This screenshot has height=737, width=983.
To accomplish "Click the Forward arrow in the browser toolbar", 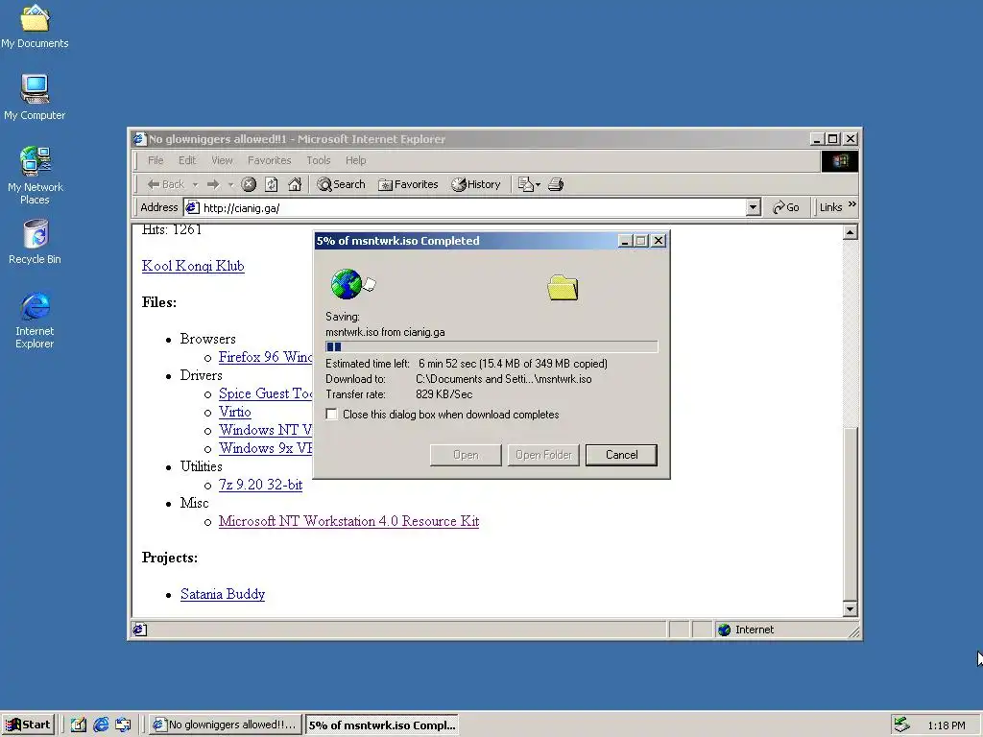I will [x=213, y=184].
